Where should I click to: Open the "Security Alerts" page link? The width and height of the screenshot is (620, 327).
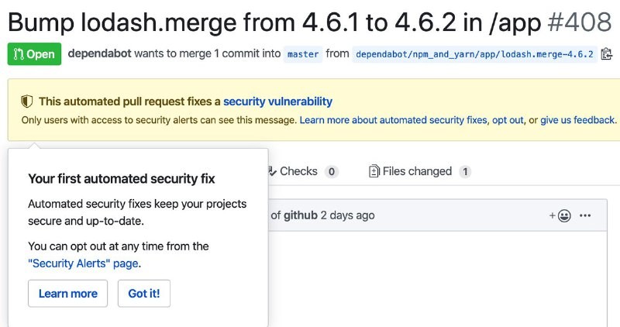[83, 263]
